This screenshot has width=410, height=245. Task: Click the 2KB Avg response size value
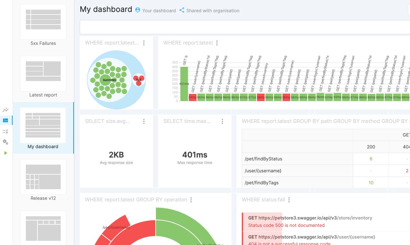[x=116, y=155]
